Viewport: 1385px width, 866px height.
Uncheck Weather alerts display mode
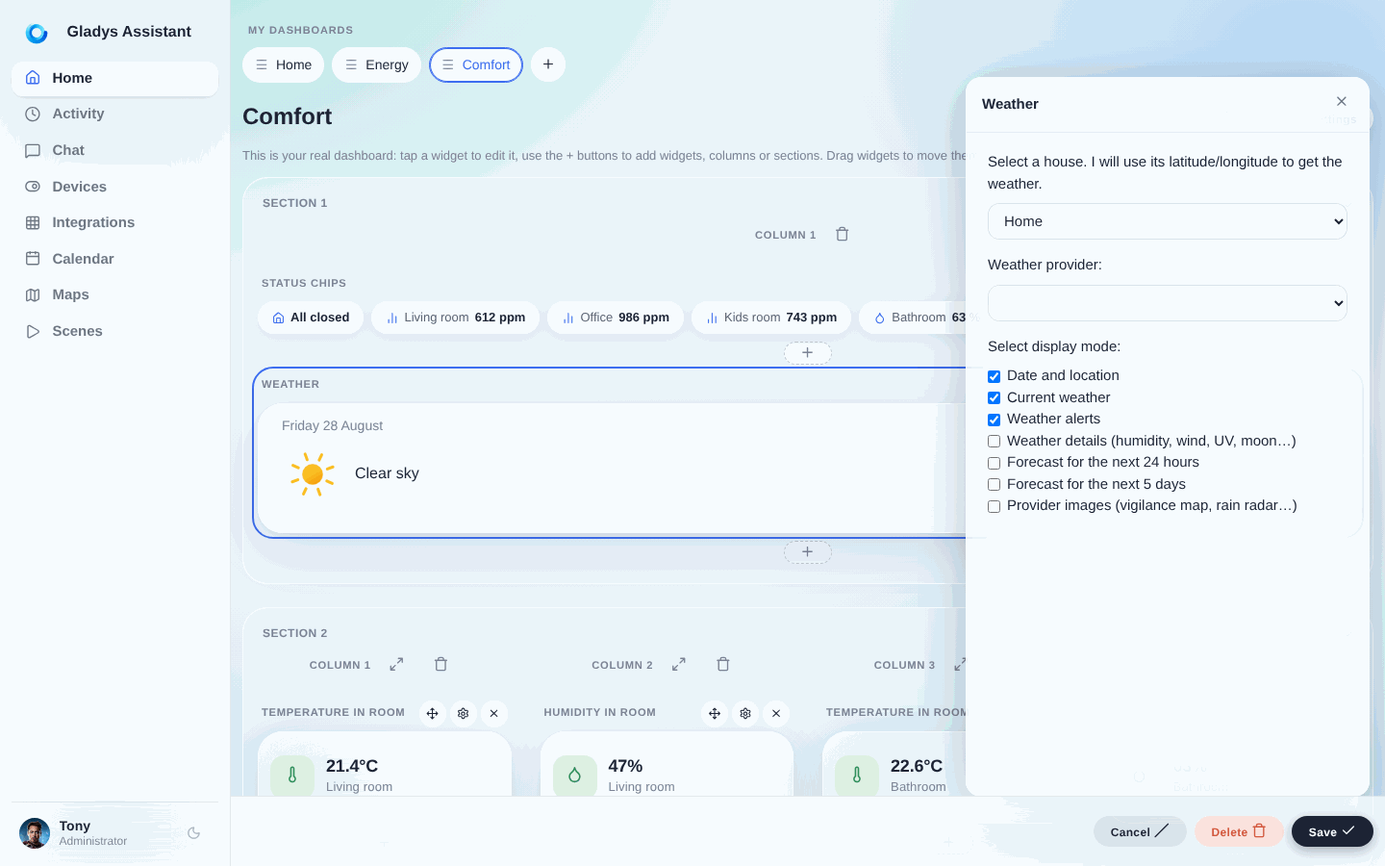click(x=995, y=420)
